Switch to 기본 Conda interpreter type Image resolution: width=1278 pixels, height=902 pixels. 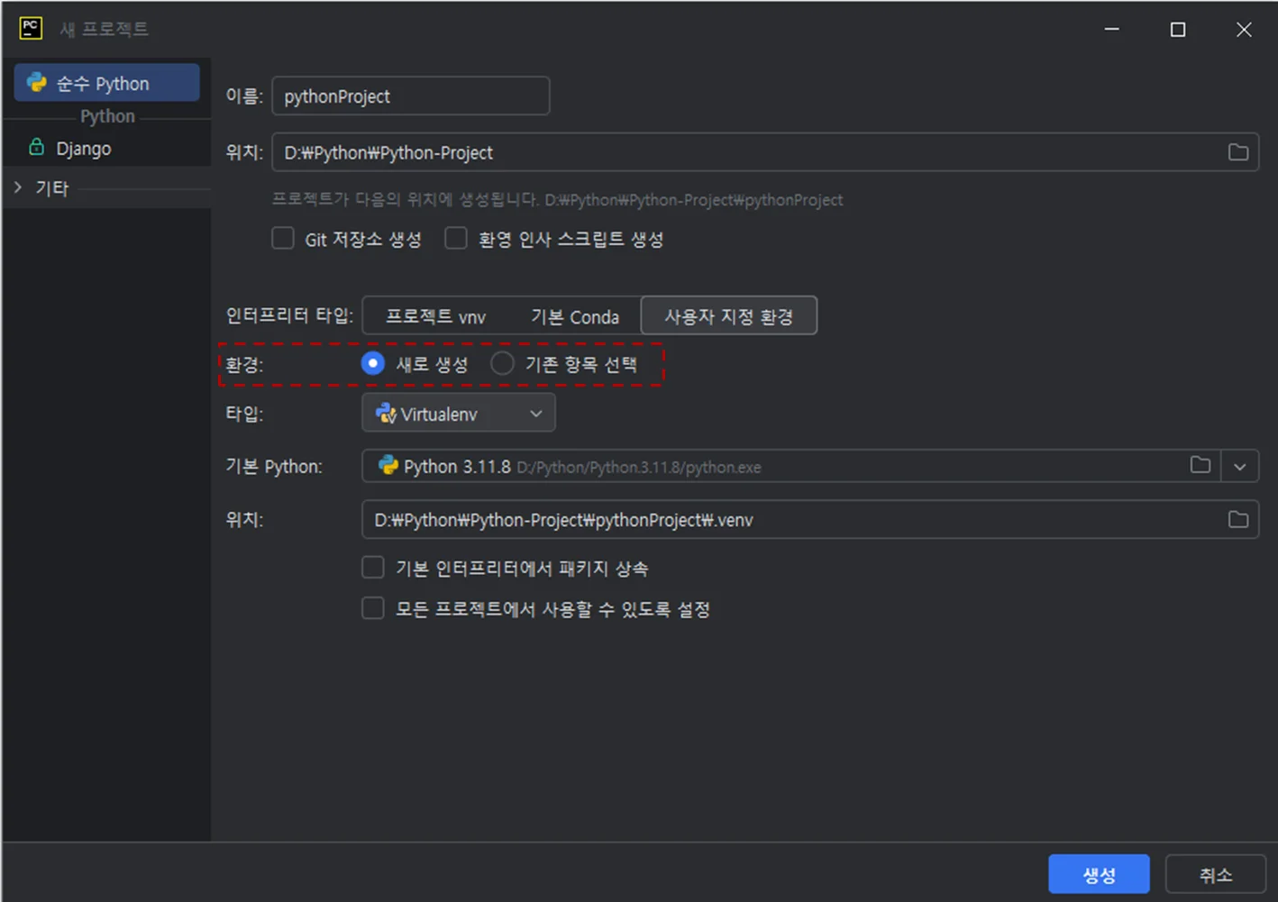574,316
